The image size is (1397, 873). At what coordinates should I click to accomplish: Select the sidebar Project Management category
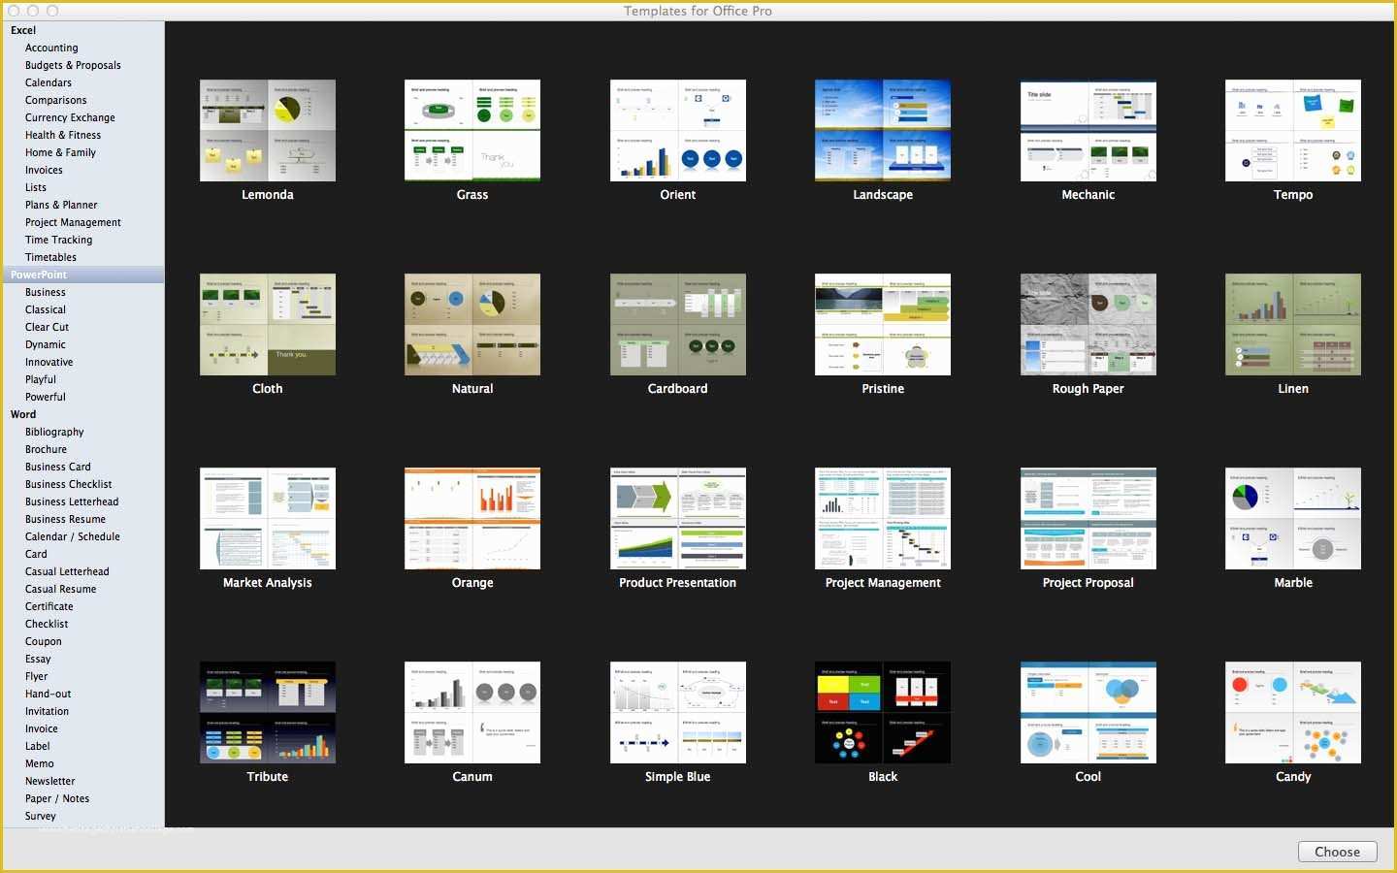(73, 222)
